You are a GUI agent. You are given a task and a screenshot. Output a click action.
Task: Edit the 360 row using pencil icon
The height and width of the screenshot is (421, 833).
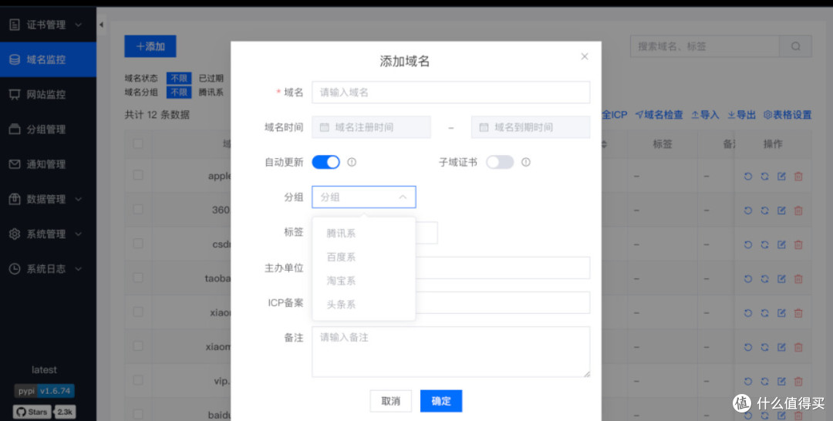tap(781, 210)
